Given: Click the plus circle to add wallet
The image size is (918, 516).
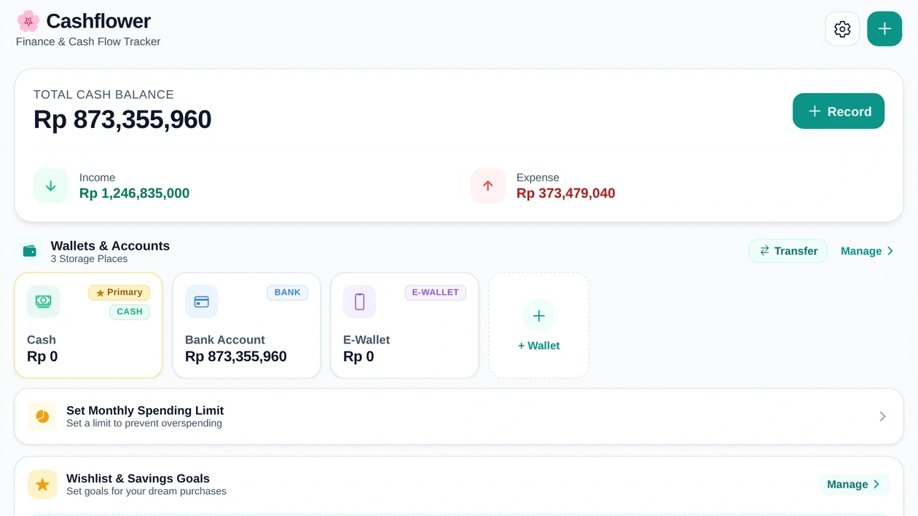Looking at the screenshot, I should [x=539, y=316].
